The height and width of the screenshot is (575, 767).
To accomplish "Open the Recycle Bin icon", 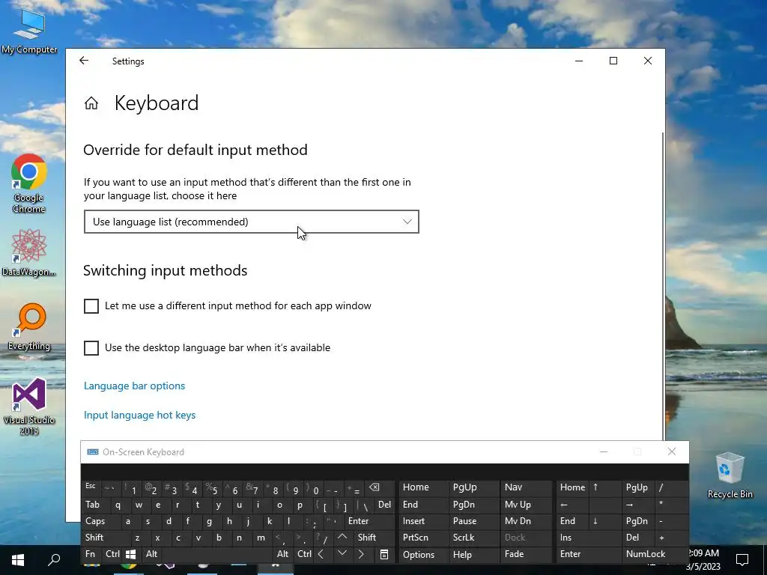I will [730, 475].
